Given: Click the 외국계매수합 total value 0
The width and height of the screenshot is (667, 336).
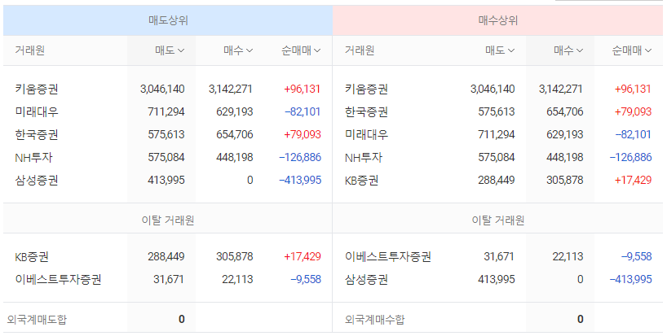Looking at the screenshot, I should tap(581, 319).
